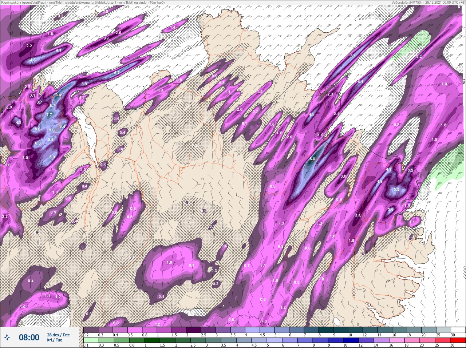The height and width of the screenshot is (348, 466).
Task: Select the pink 20 rain legend swatch
Action: tap(428, 340)
